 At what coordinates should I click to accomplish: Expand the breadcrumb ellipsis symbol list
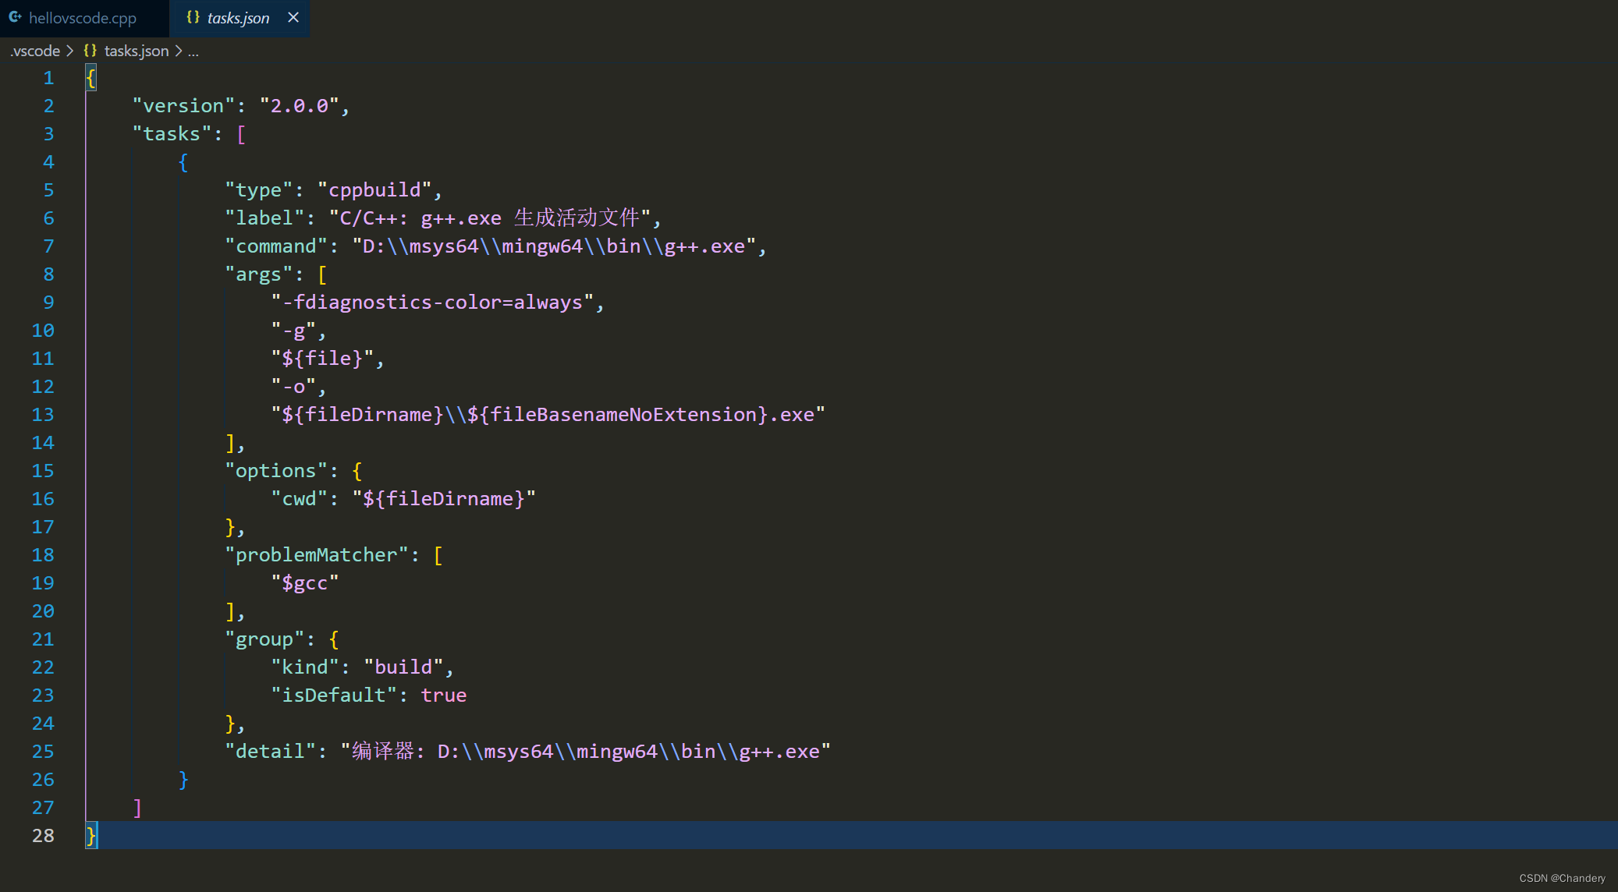tap(193, 51)
